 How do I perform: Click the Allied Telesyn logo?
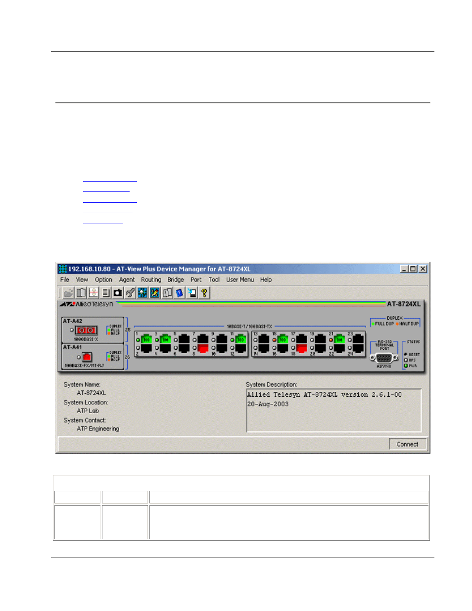coord(87,304)
